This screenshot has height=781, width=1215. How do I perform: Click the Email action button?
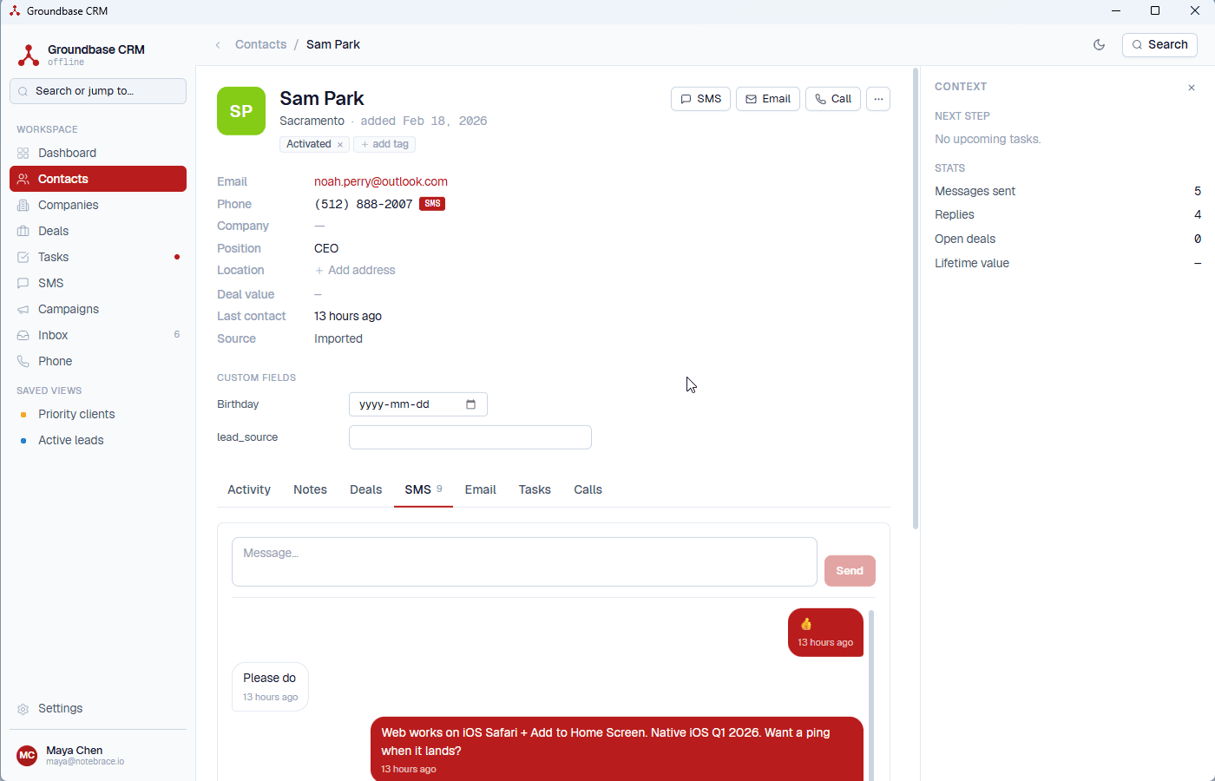coord(768,99)
